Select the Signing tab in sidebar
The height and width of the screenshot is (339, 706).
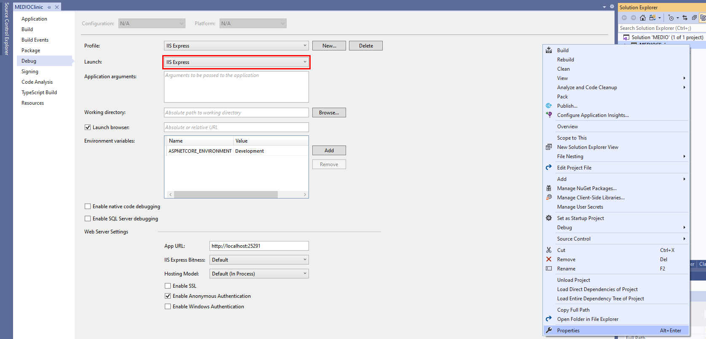[x=30, y=72]
